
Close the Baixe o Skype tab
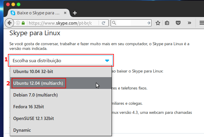click(x=65, y=13)
